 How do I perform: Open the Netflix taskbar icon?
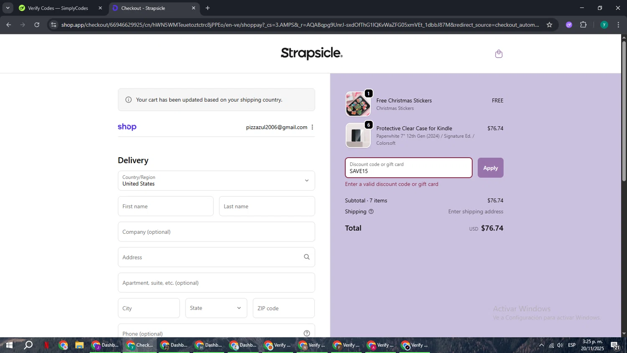(46, 345)
